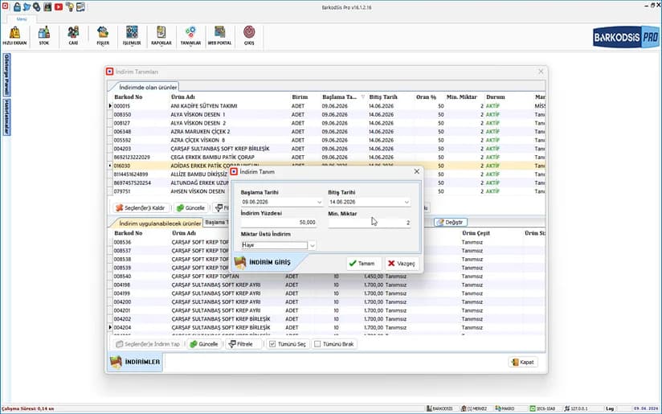Select the Menü ribbon tab

pos(22,19)
